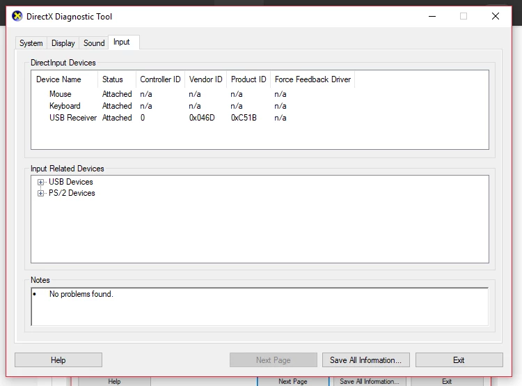The height and width of the screenshot is (386, 522).
Task: Click Help in the background window
Action: click(114, 381)
